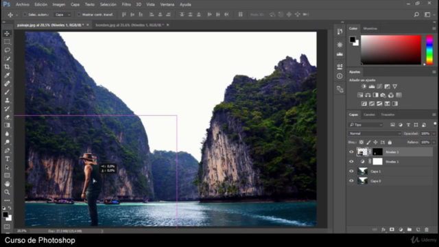Click the Opacidad 100% value field

pyautogui.click(x=425, y=134)
